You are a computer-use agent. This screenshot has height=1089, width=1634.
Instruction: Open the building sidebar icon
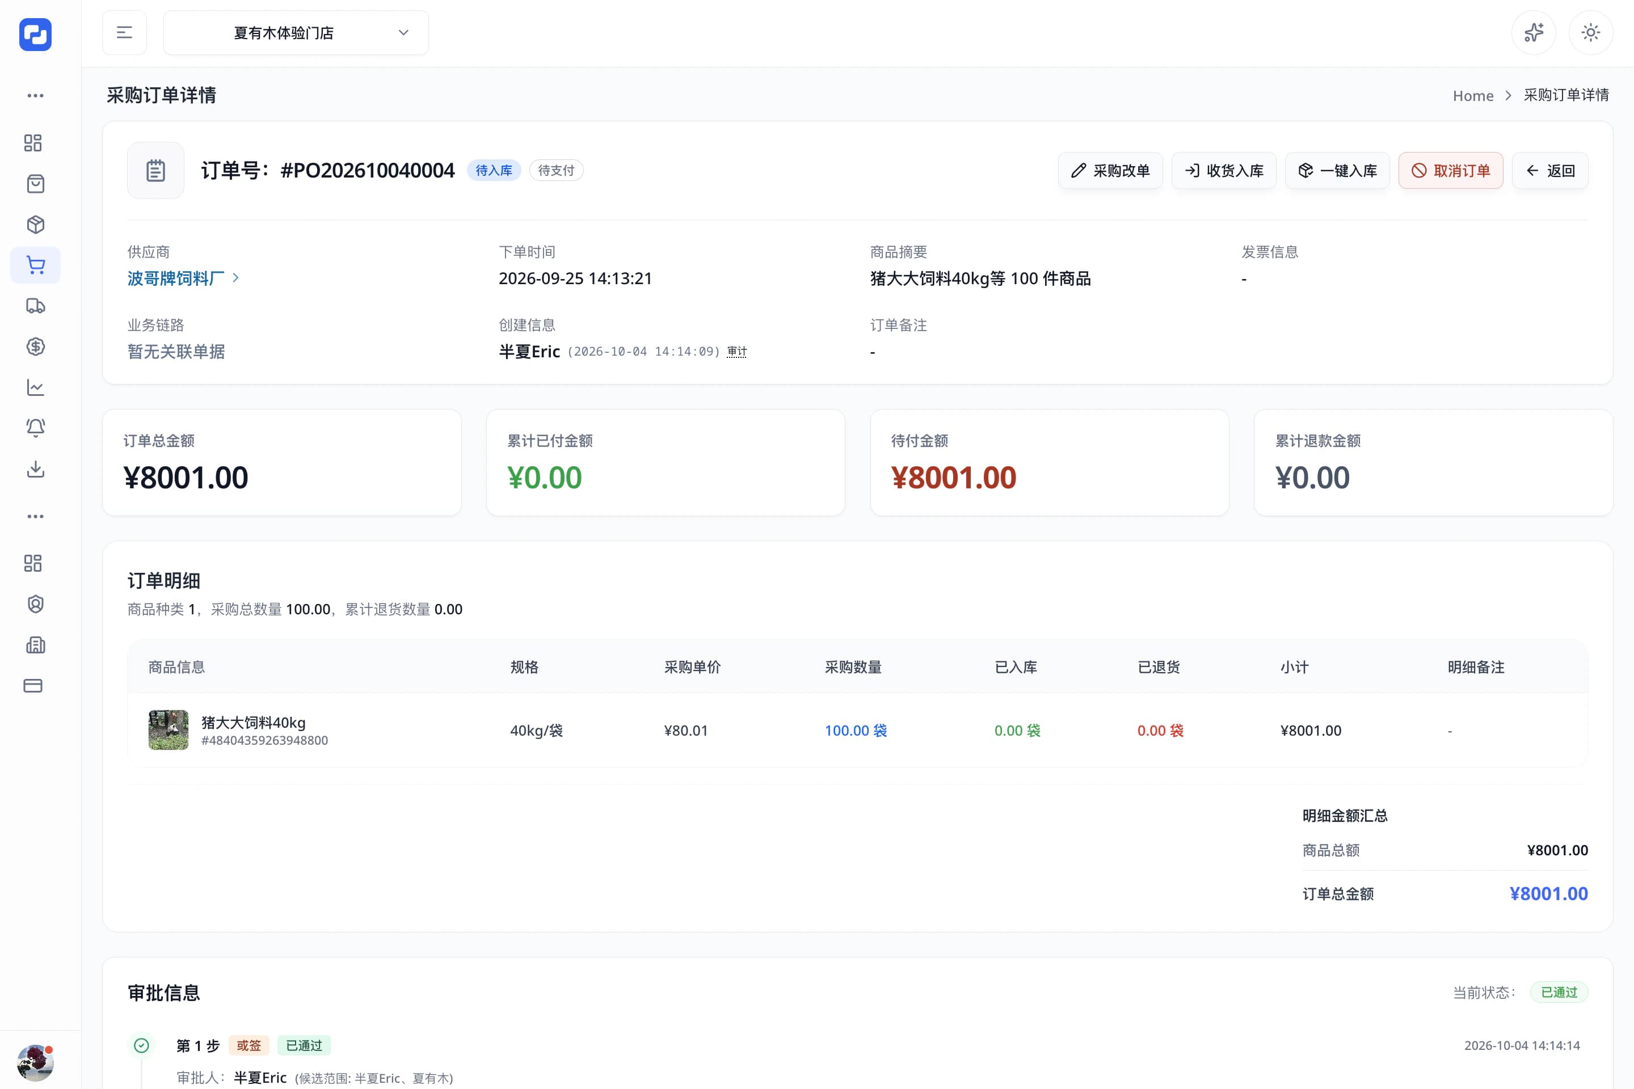[35, 645]
